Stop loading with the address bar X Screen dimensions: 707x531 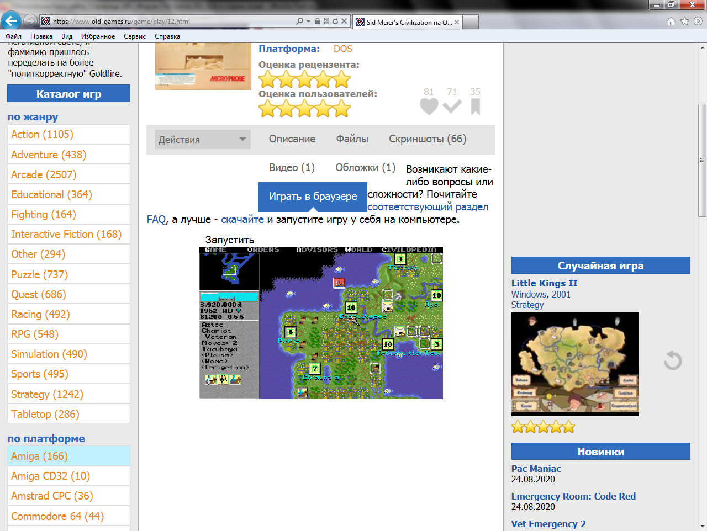pyautogui.click(x=344, y=22)
